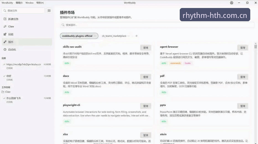Click the 插件市场 page heading
Image resolution: width=258 pixels, height=144 pixels.
coord(67,12)
